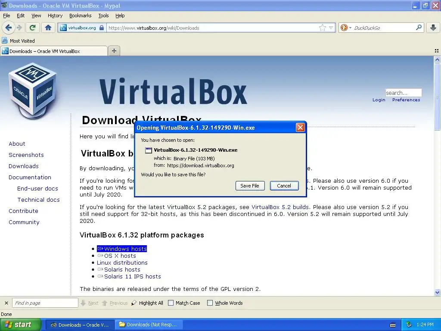This screenshot has height=331, width=441.
Task: Open the Most Visited bookmarks folder
Action: (19, 41)
